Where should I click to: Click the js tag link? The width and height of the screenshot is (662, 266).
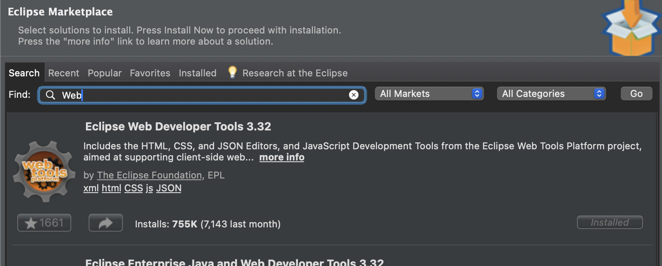tap(149, 188)
